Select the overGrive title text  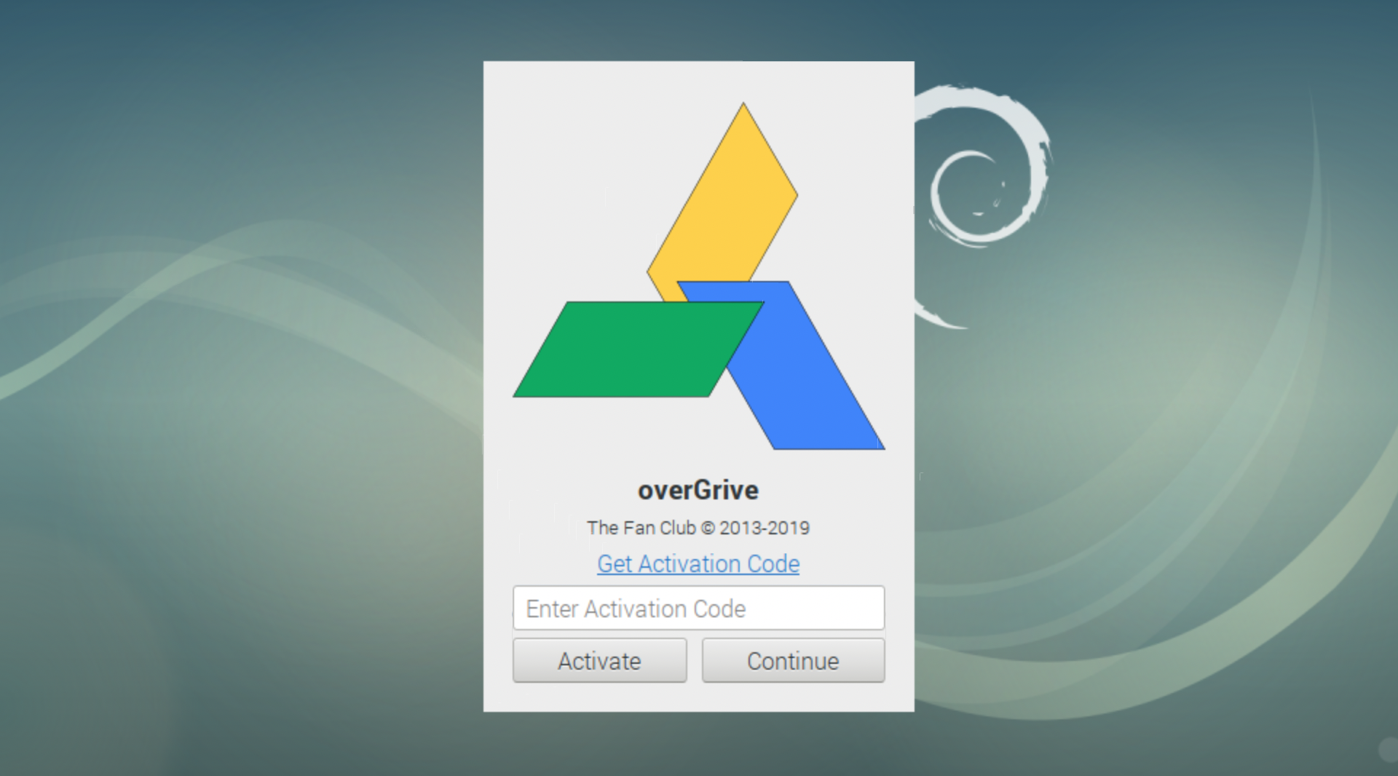pos(698,491)
